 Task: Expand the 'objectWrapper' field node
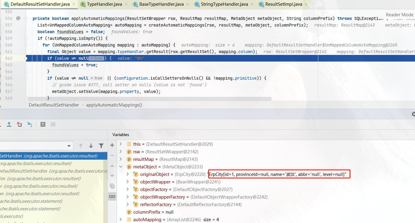click(x=128, y=182)
